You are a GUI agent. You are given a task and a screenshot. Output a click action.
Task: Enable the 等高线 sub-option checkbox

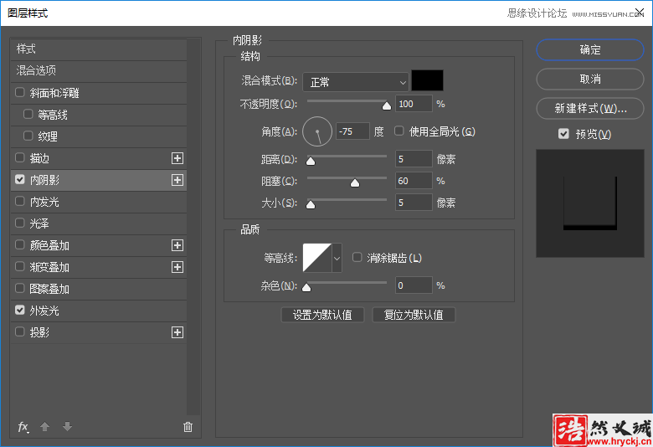28,114
